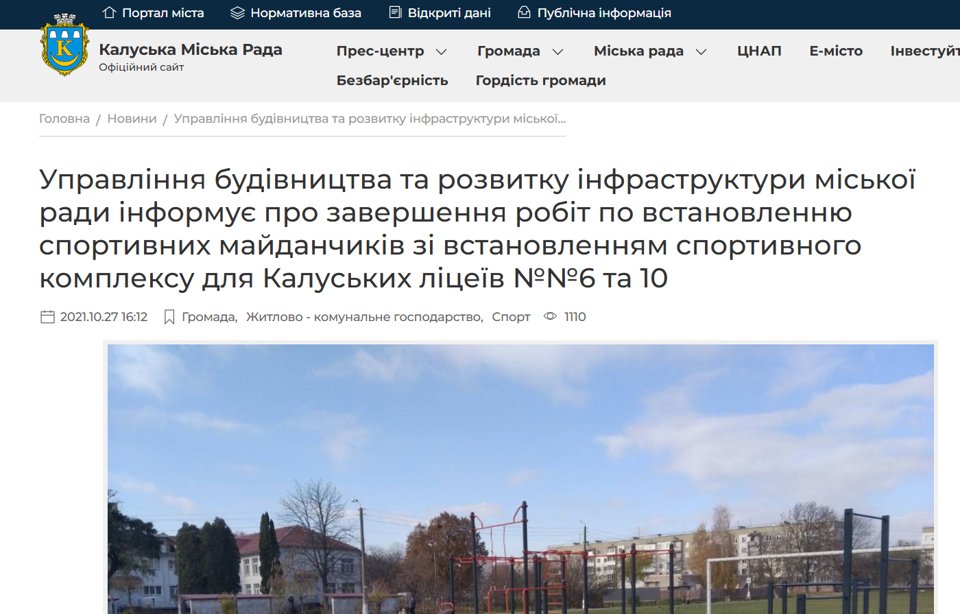Image resolution: width=960 pixels, height=614 pixels.
Task: Click the house icon beside Портал міста
Action: click(x=109, y=12)
